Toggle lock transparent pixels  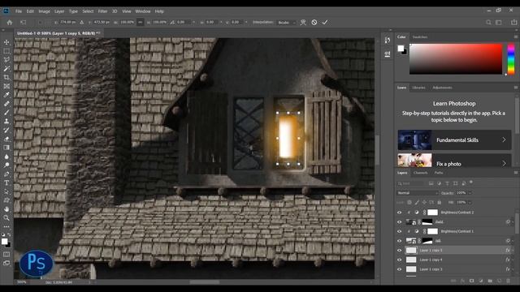[409, 202]
